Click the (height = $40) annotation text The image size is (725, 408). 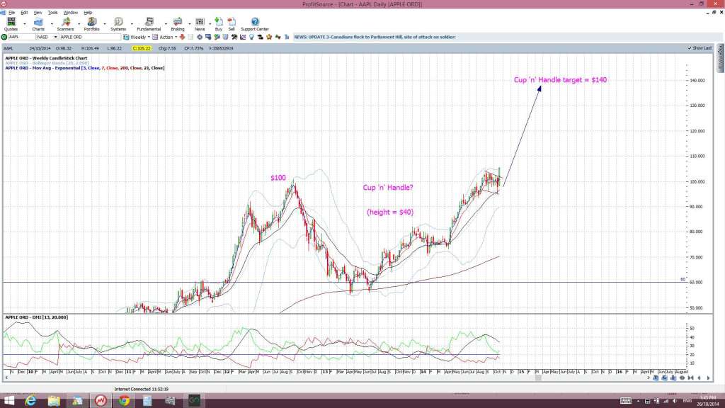(390, 212)
